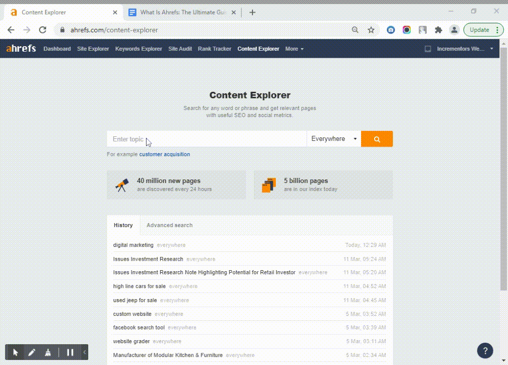This screenshot has height=365, width=508.
Task: Open the Incrementors We... account dropdown
Action: [x=465, y=49]
